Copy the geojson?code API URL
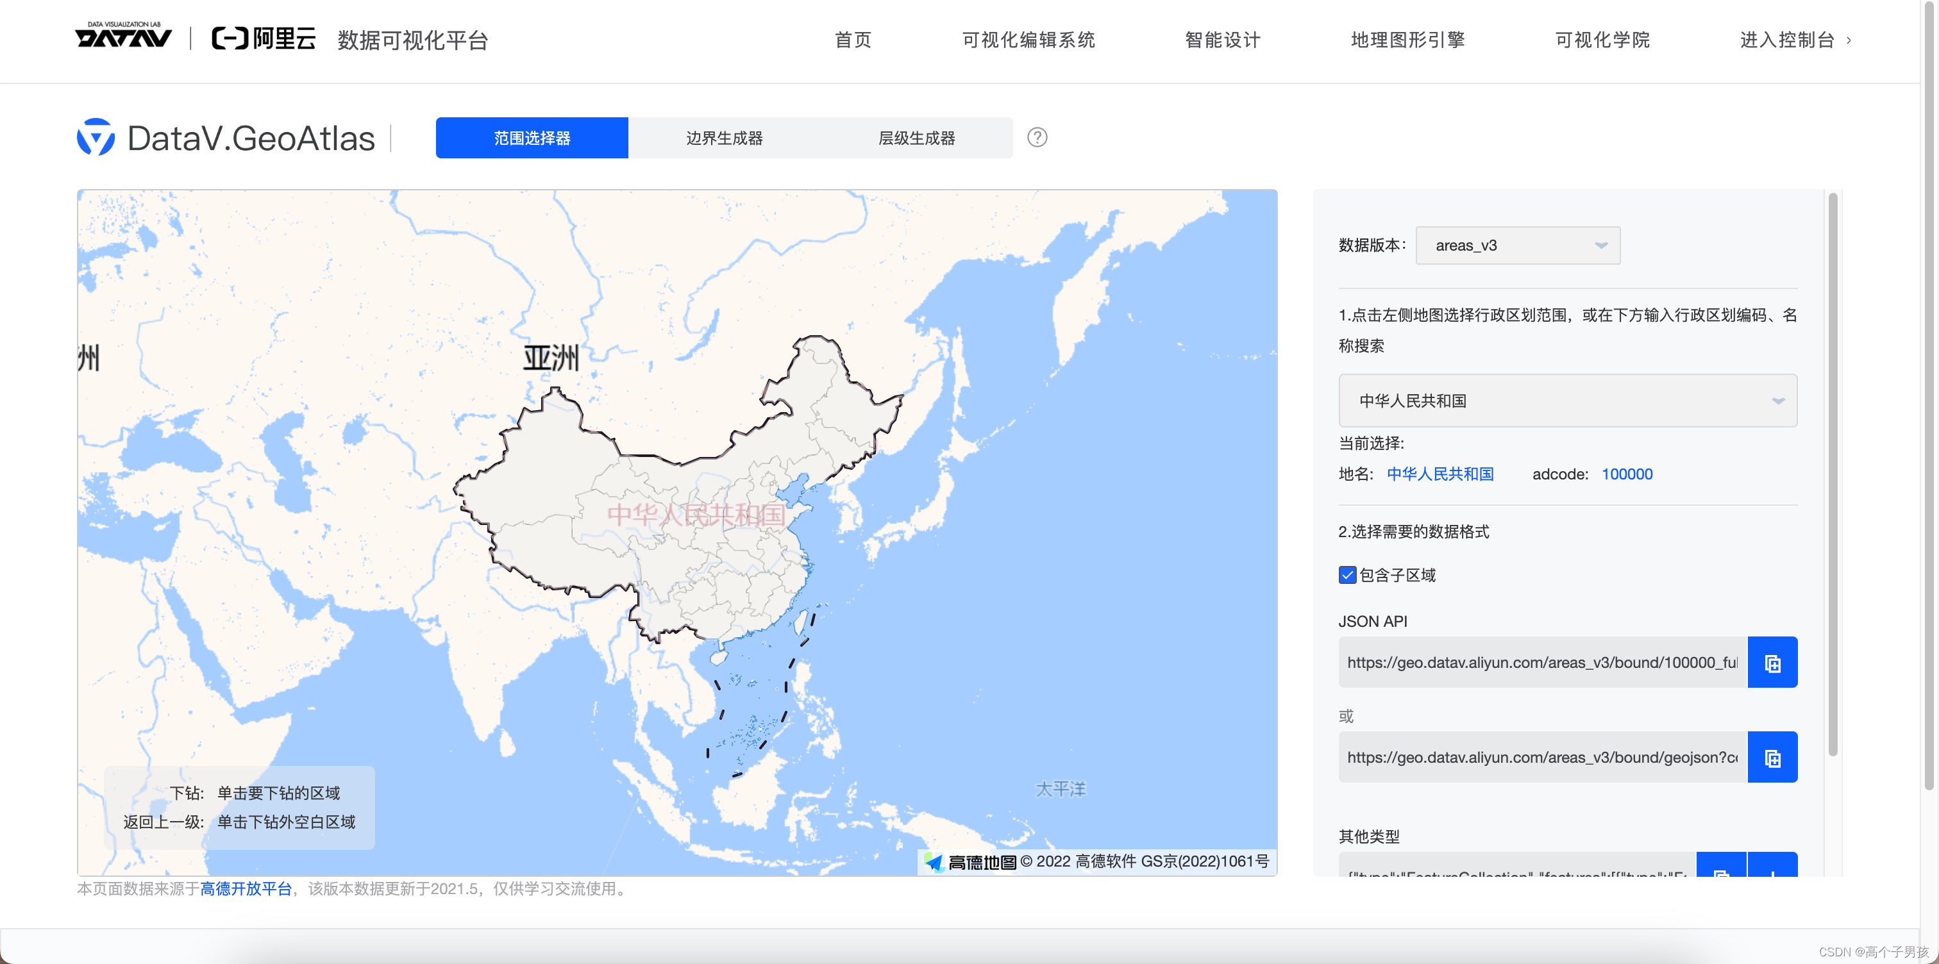 [x=1772, y=758]
